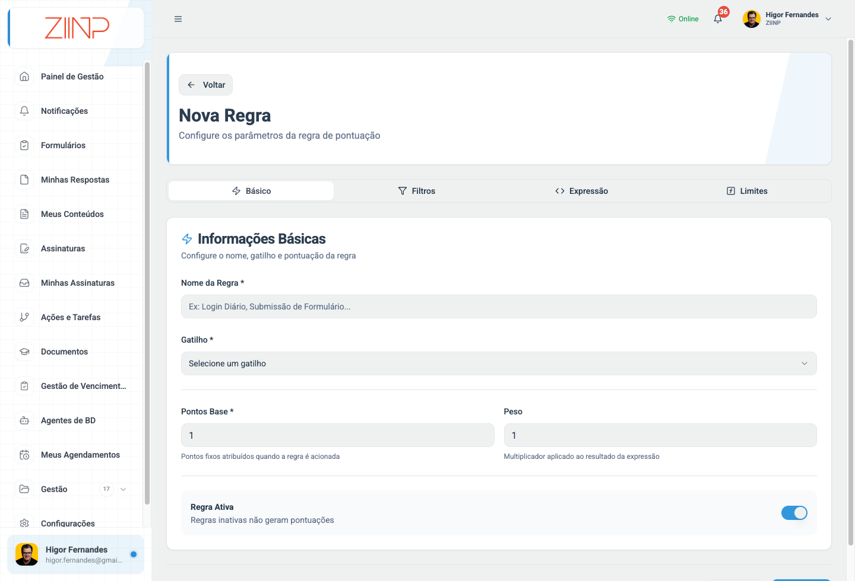The image size is (855, 581).
Task: Click the Agentes de BD robot icon
Action: [24, 420]
